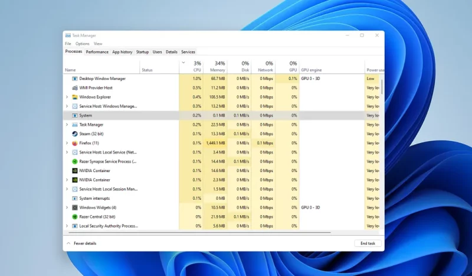The width and height of the screenshot is (472, 276).
Task: Click the Windows Widgets 'GPU 0 - 3D' cell
Action: point(332,207)
